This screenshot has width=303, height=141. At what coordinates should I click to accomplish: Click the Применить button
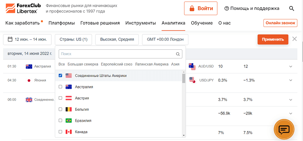[x=273, y=39]
